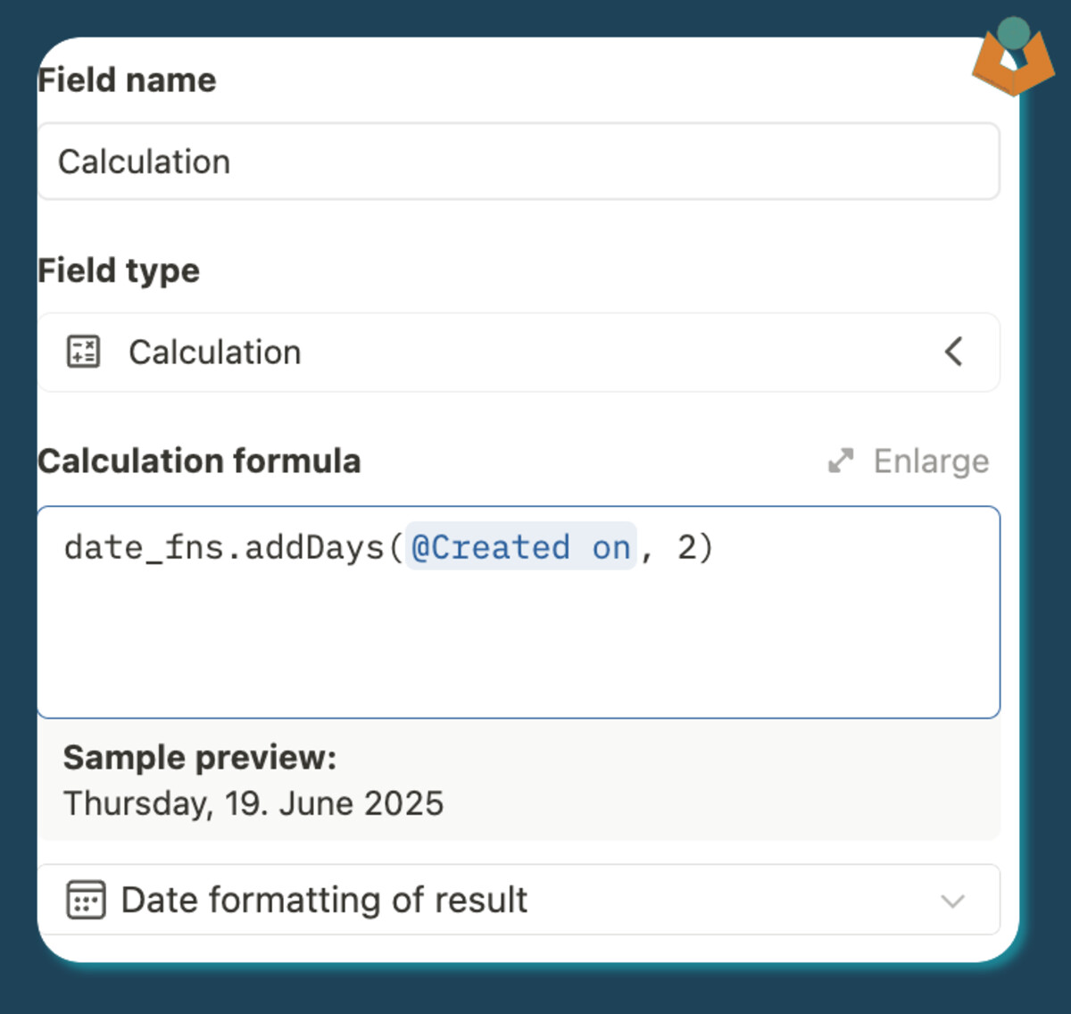Viewport: 1071px width, 1014px height.
Task: Click the Thursday, 19. June 2025 preview text
Action: pyautogui.click(x=253, y=803)
